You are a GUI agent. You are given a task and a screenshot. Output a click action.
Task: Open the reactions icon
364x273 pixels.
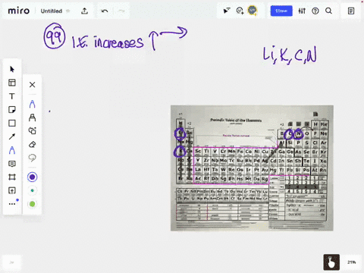pos(240,11)
